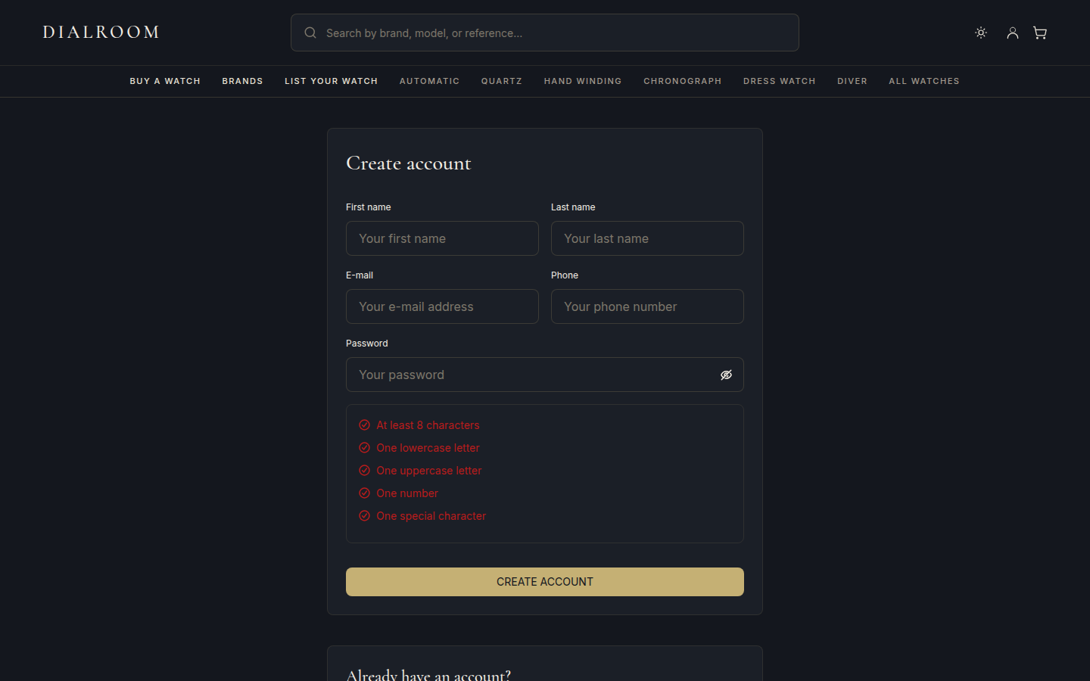Viewport: 1090px width, 681px height.
Task: Click the 'One number' requirement text
Action: click(x=407, y=493)
